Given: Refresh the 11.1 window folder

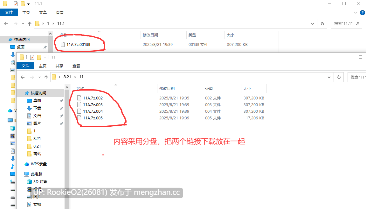Looking at the screenshot, I should pyautogui.click(x=322, y=23).
